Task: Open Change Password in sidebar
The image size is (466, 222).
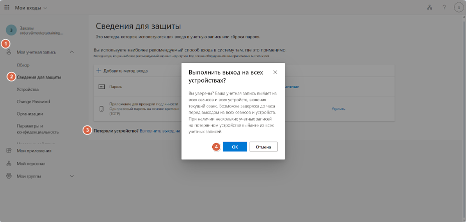Action: (33, 101)
